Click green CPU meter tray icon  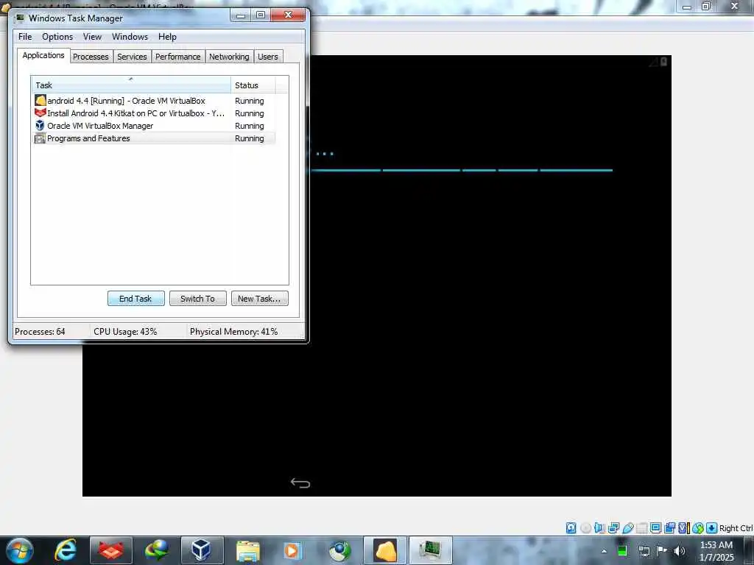[621, 551]
